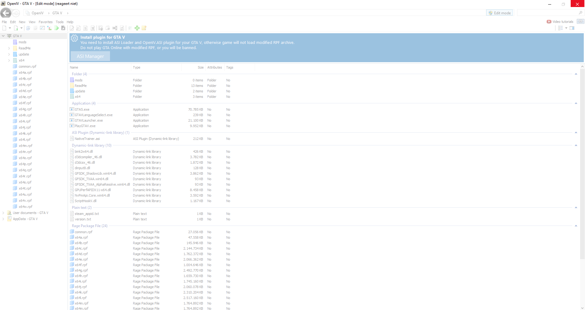
Task: Open the view mode dropdown arrow
Action: (566, 28)
